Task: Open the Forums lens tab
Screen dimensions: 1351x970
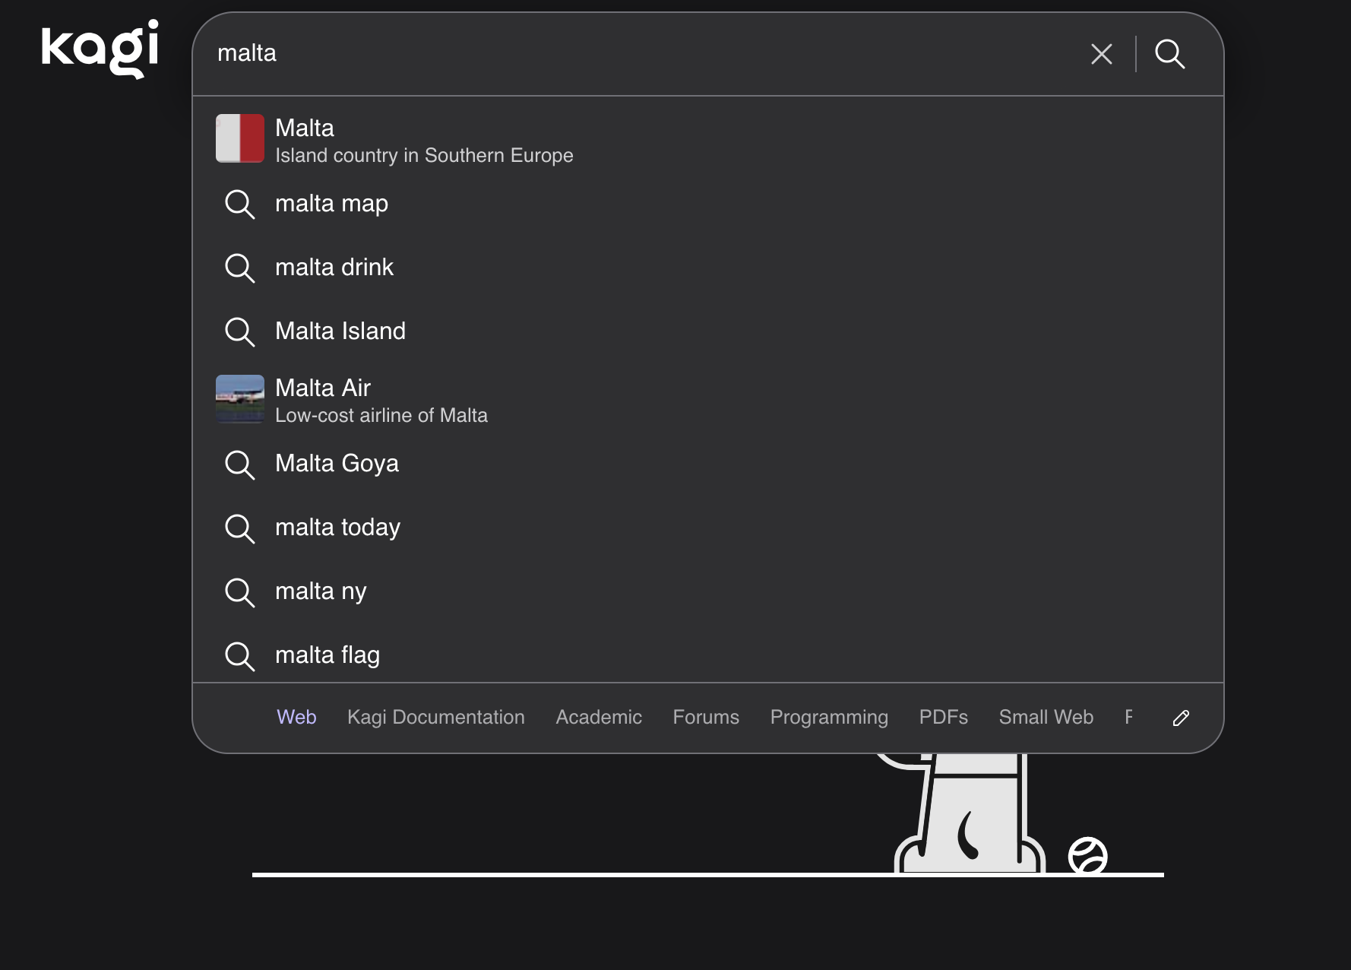Action: pos(706,717)
